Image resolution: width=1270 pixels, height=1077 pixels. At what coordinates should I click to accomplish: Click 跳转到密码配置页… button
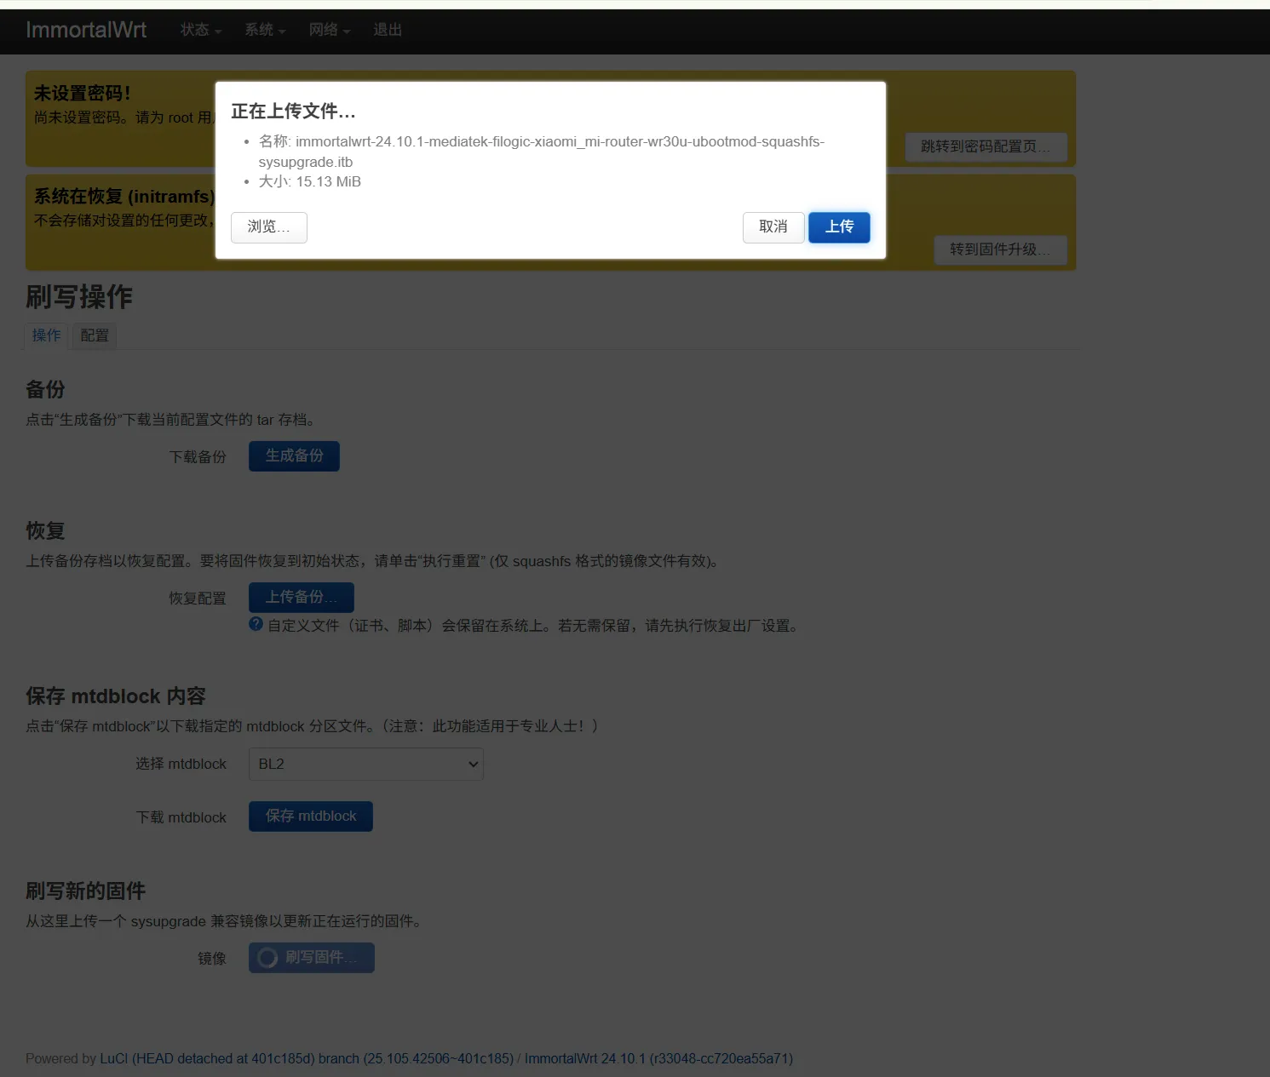[x=986, y=146]
